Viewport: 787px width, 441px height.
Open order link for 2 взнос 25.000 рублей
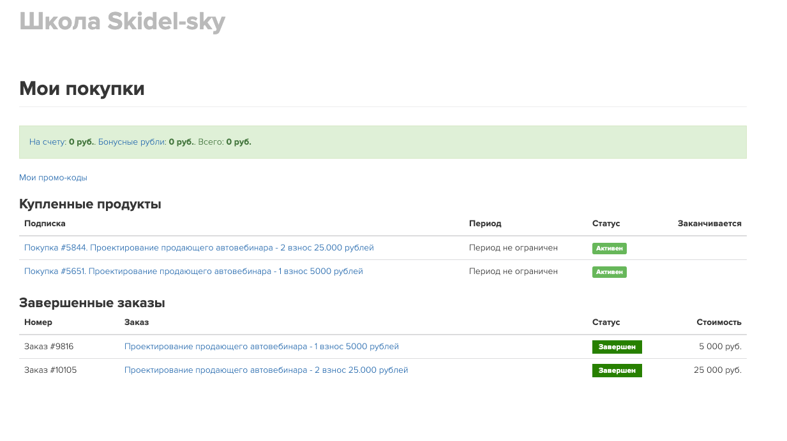coord(266,370)
